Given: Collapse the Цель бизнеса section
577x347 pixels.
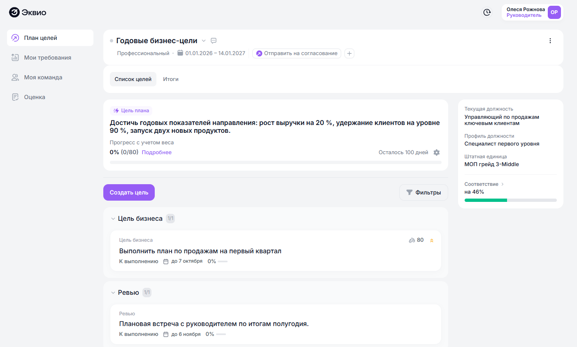Looking at the screenshot, I should coord(113,219).
